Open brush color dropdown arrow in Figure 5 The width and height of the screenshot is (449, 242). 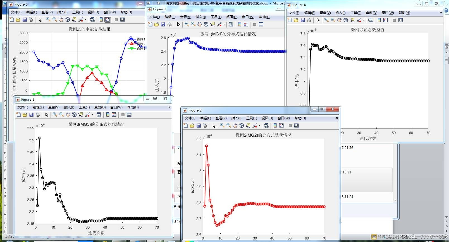point(85,20)
